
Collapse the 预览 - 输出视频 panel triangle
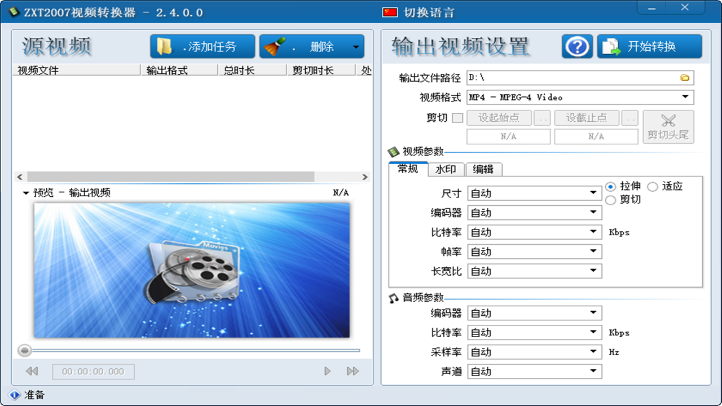[x=26, y=193]
